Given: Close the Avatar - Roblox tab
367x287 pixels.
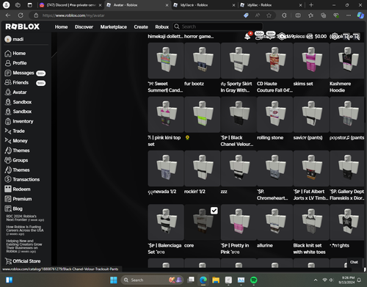Looking at the screenshot, I should pos(167,5).
